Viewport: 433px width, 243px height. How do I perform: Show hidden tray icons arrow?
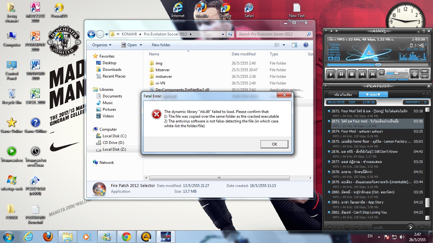pos(379,237)
